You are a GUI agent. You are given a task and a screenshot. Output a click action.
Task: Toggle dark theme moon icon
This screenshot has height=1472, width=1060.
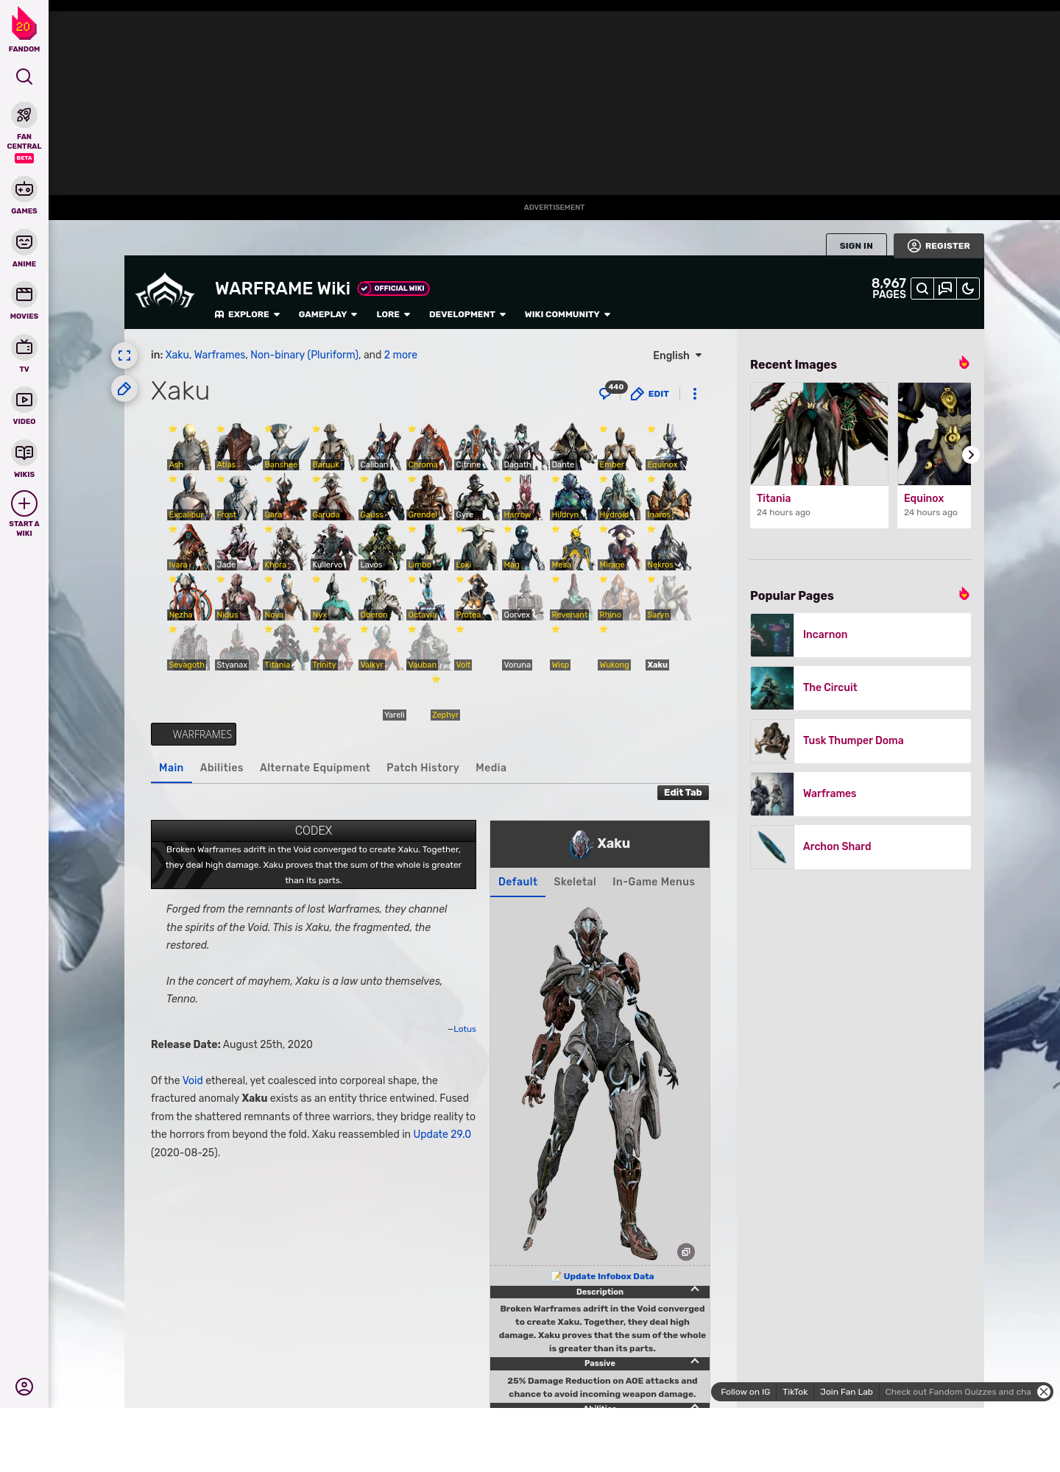tap(968, 289)
